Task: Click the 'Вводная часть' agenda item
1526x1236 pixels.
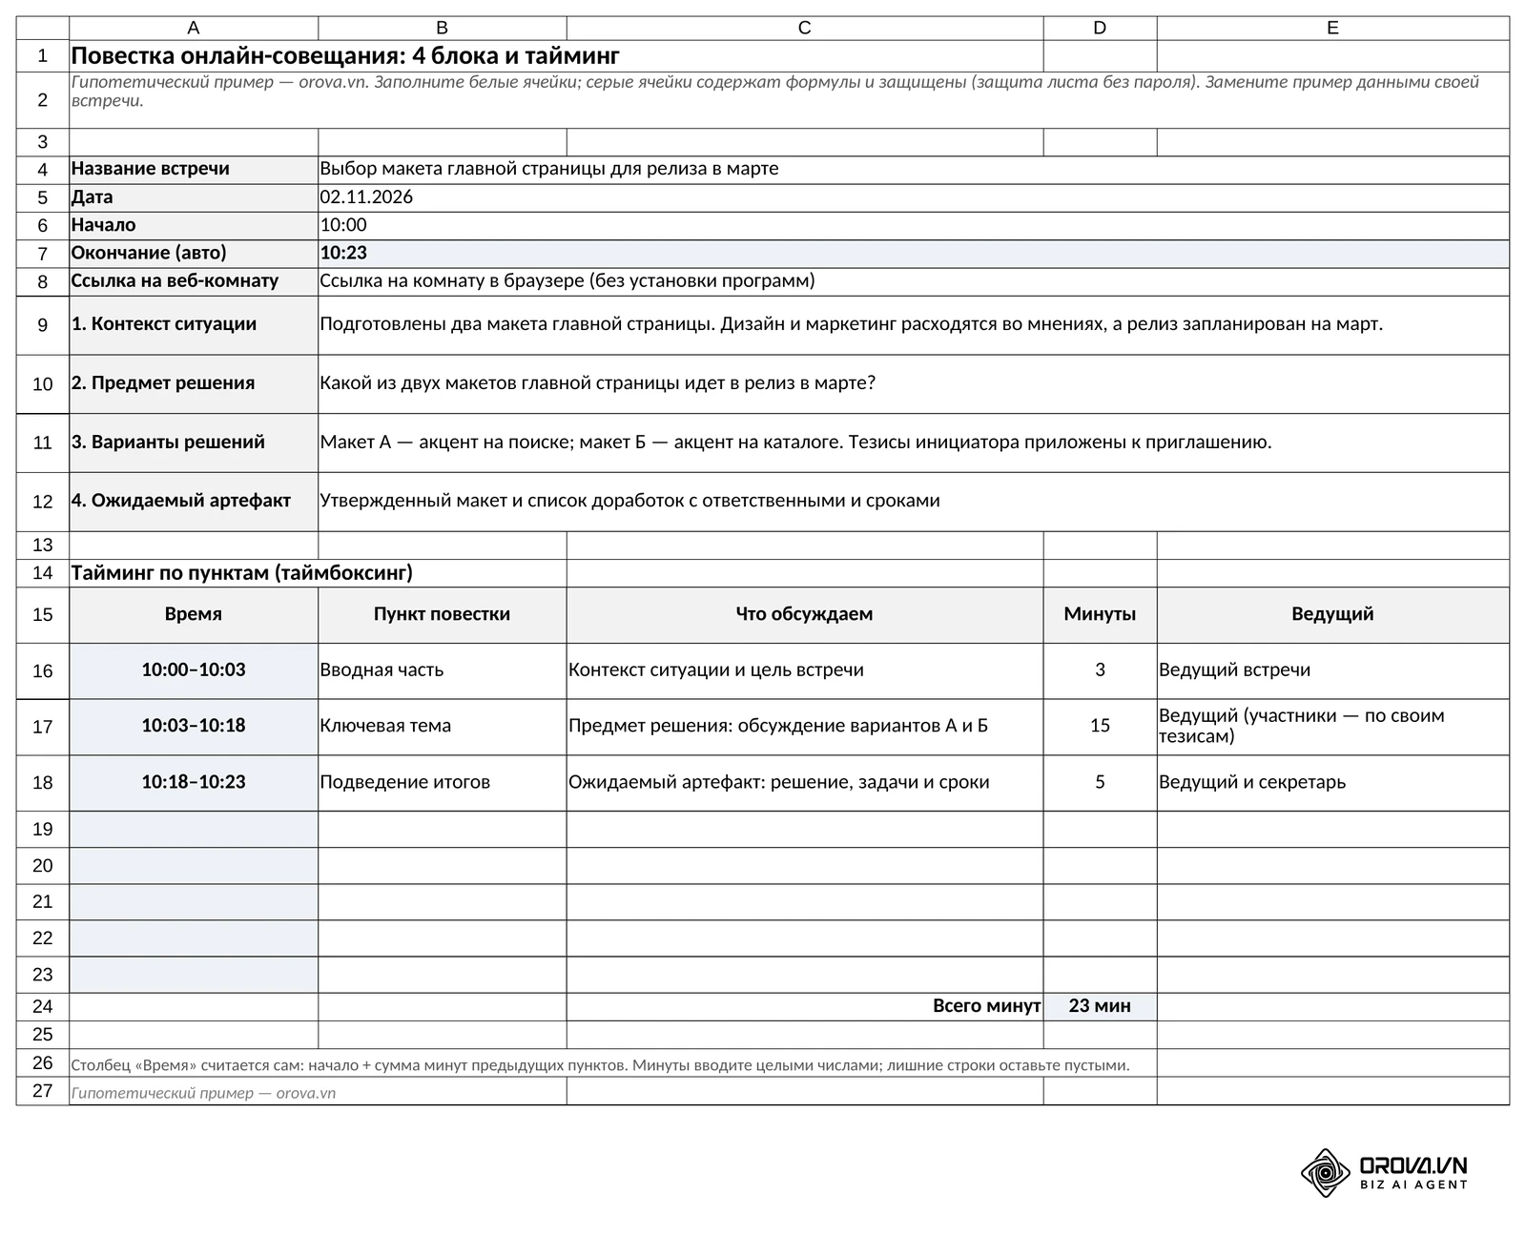Action: (x=442, y=670)
